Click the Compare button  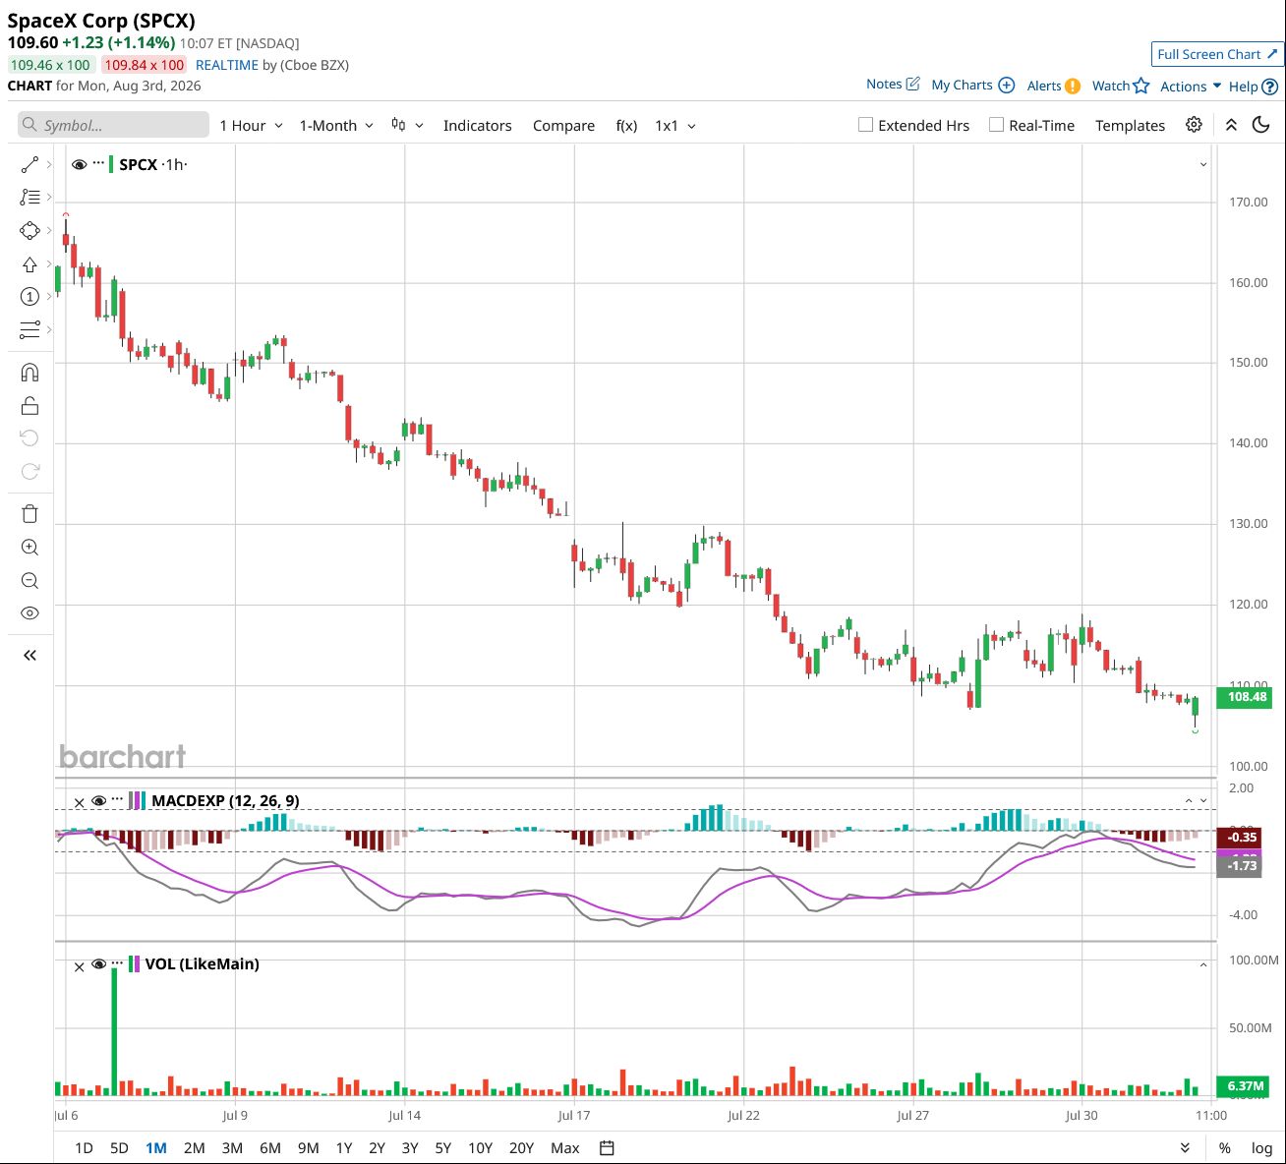tap(563, 126)
